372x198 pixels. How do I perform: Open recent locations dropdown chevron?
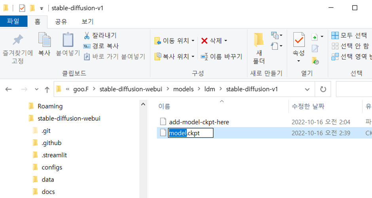(x=36, y=89)
